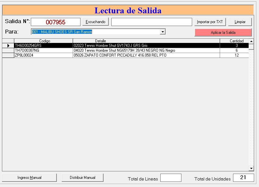Click the Detalle column header
This screenshot has width=259, height=187.
click(x=146, y=41)
